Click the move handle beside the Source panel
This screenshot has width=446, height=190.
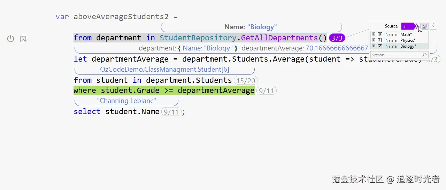[434, 25]
